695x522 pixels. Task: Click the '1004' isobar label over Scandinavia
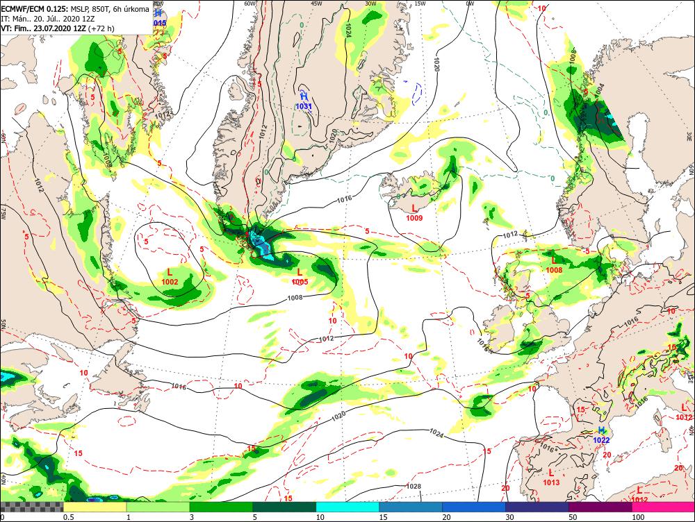coord(599,90)
